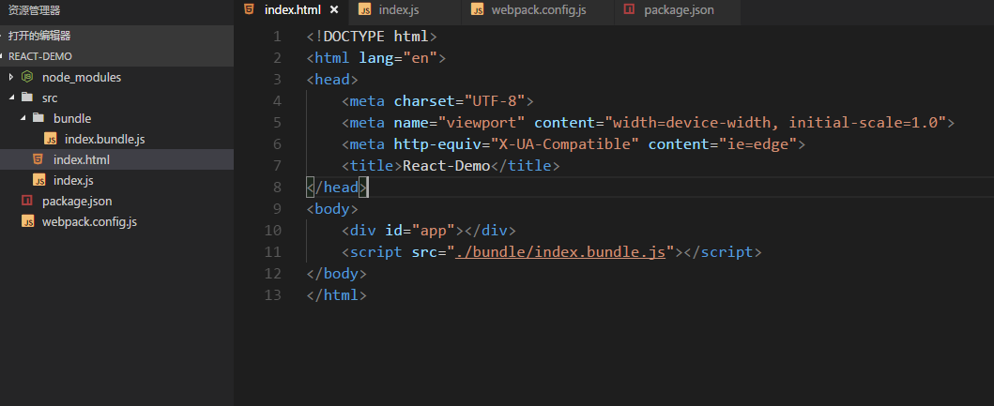Click the "X-UA-Compatible" attribute value
The height and width of the screenshot is (406, 994).
[x=565, y=143]
